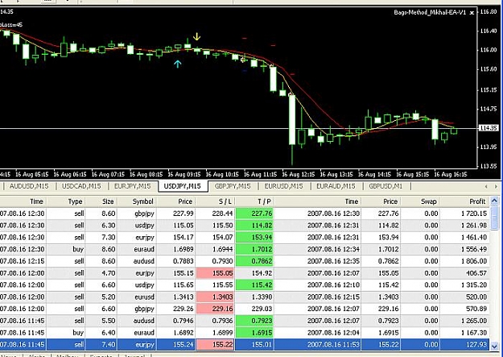Click the open price cell 227.99
Image resolution: width=503 pixels, height=357 pixels.
tap(183, 214)
